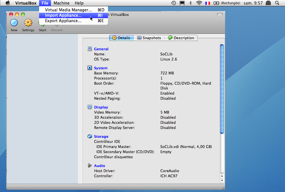
Task: Click the battery status icon
Action: pos(216,3)
